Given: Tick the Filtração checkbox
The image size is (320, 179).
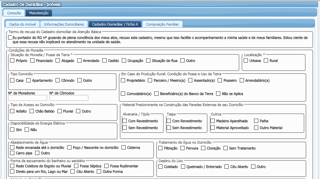Looking at the screenshot, I should [160, 148].
